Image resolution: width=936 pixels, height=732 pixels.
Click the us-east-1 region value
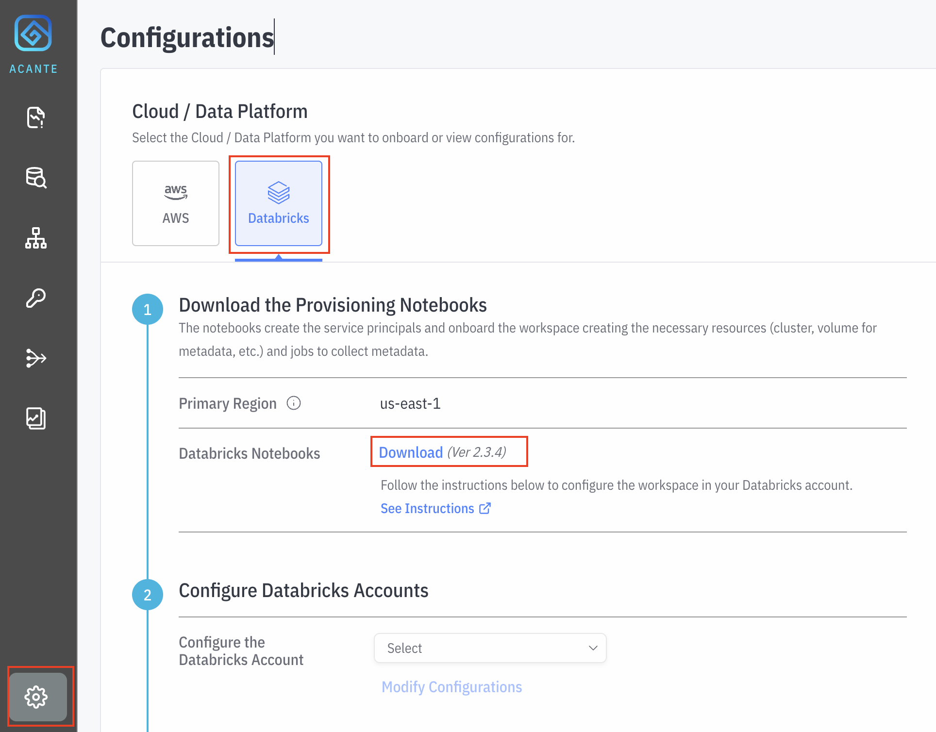coord(410,403)
